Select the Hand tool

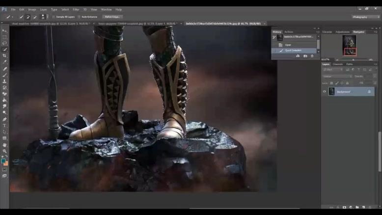click(4, 145)
